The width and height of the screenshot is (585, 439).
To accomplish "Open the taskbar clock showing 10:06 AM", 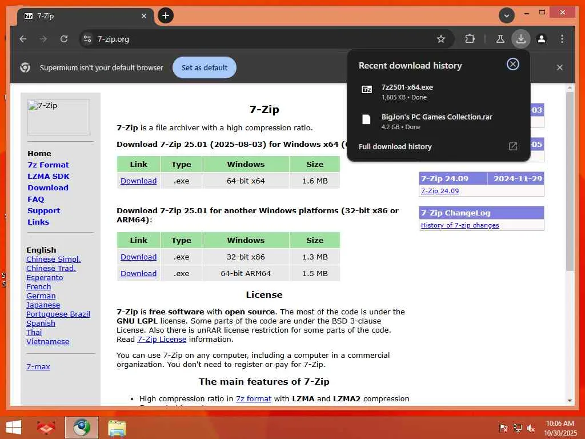I will pyautogui.click(x=560, y=428).
